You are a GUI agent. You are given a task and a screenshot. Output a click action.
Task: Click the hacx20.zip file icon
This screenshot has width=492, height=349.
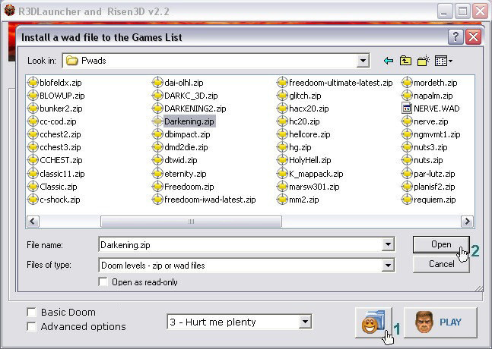coord(282,108)
